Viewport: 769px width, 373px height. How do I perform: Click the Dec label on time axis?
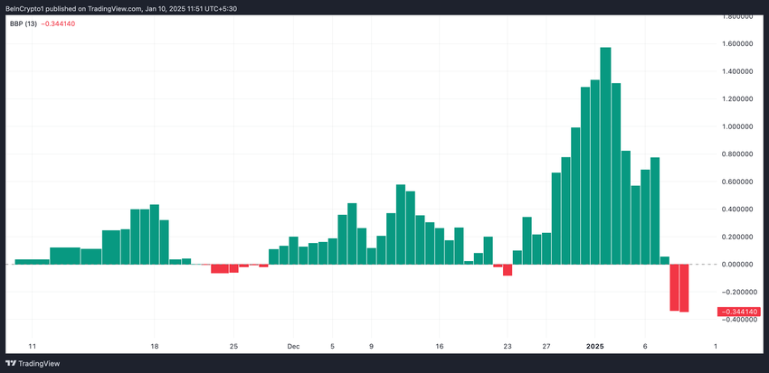293,347
